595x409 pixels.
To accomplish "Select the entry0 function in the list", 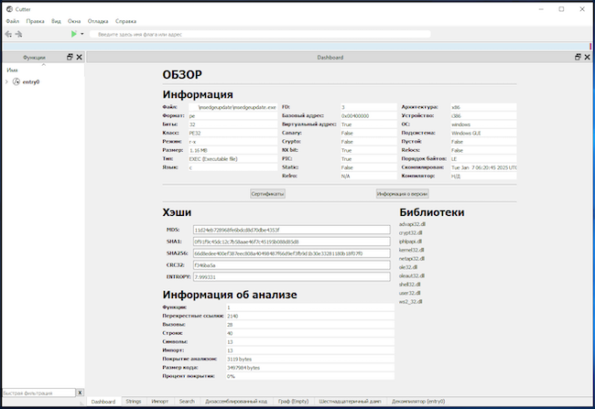I will coord(30,81).
